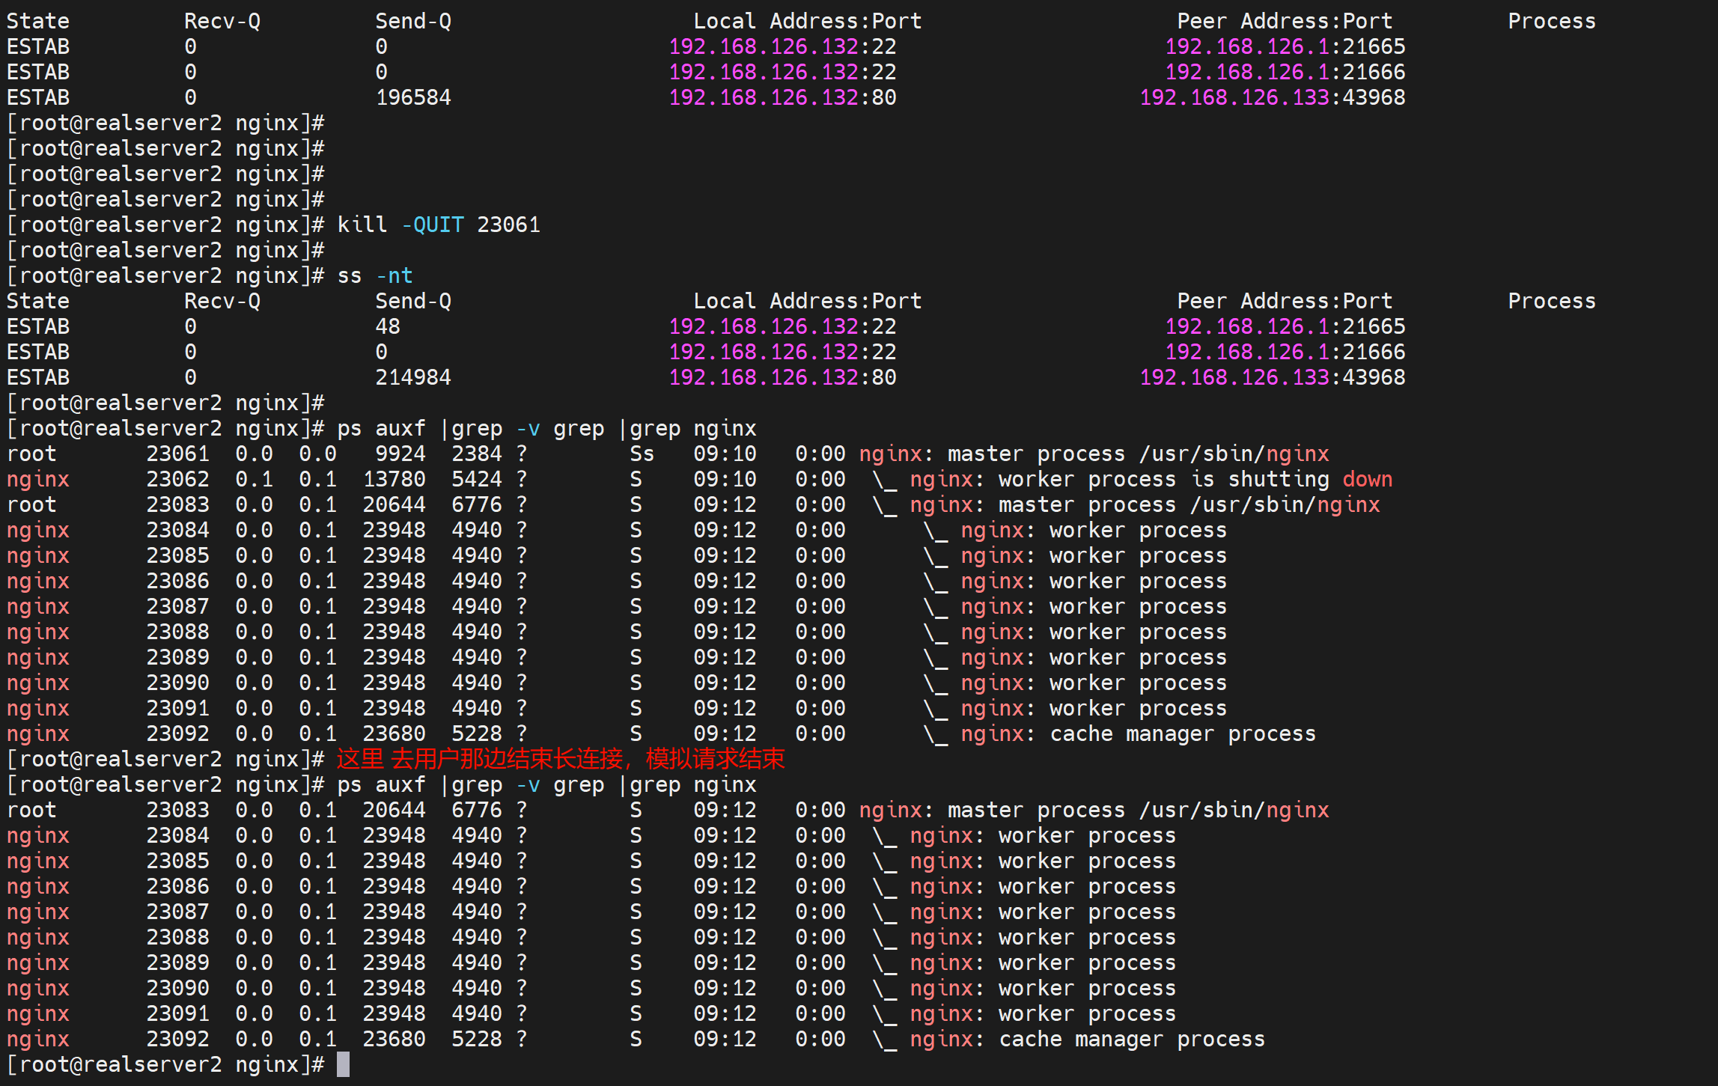1718x1086 pixels.
Task: Click the Send-Q value 196584
Action: coord(412,97)
